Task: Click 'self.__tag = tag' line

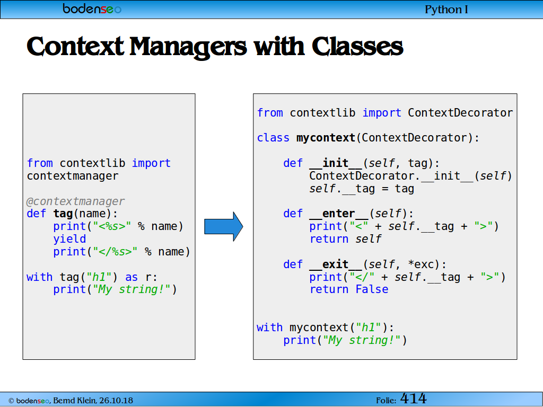Action: click(x=362, y=189)
